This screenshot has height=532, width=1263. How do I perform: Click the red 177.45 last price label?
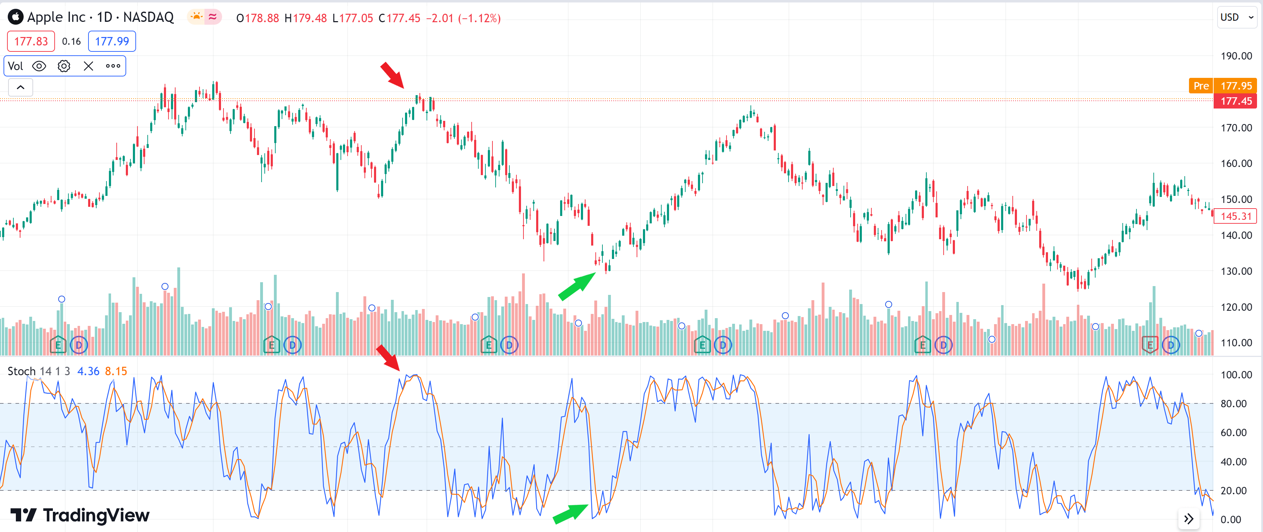(x=1236, y=101)
